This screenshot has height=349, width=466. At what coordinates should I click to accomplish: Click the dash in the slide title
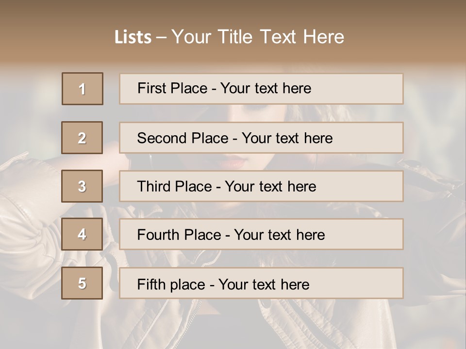point(161,37)
